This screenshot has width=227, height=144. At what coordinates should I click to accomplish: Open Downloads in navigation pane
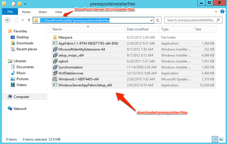(25, 43)
